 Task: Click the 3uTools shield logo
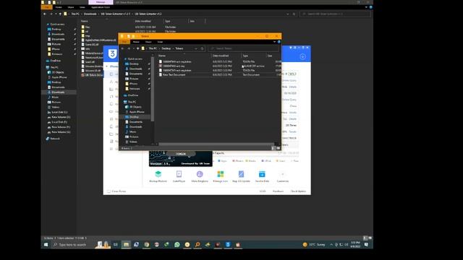(112, 54)
